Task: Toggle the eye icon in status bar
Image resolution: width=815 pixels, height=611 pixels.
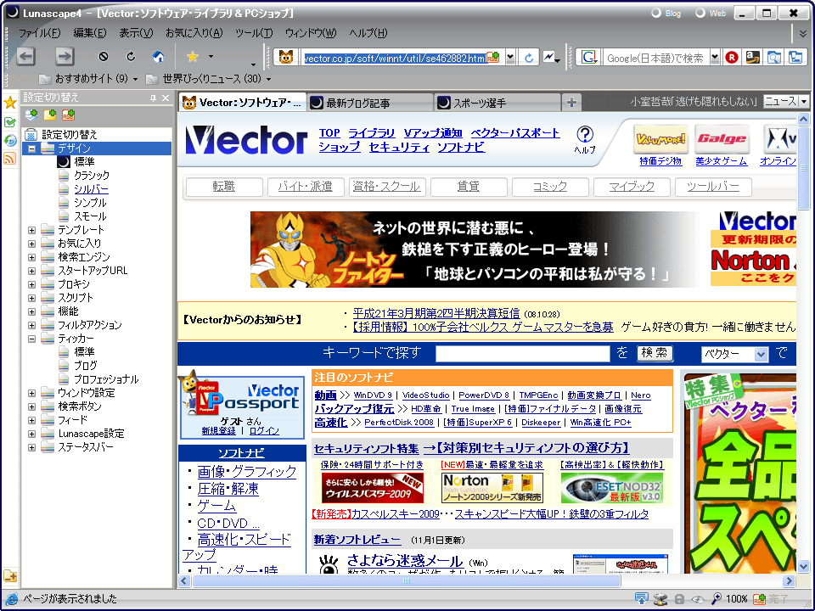Action: 698,599
